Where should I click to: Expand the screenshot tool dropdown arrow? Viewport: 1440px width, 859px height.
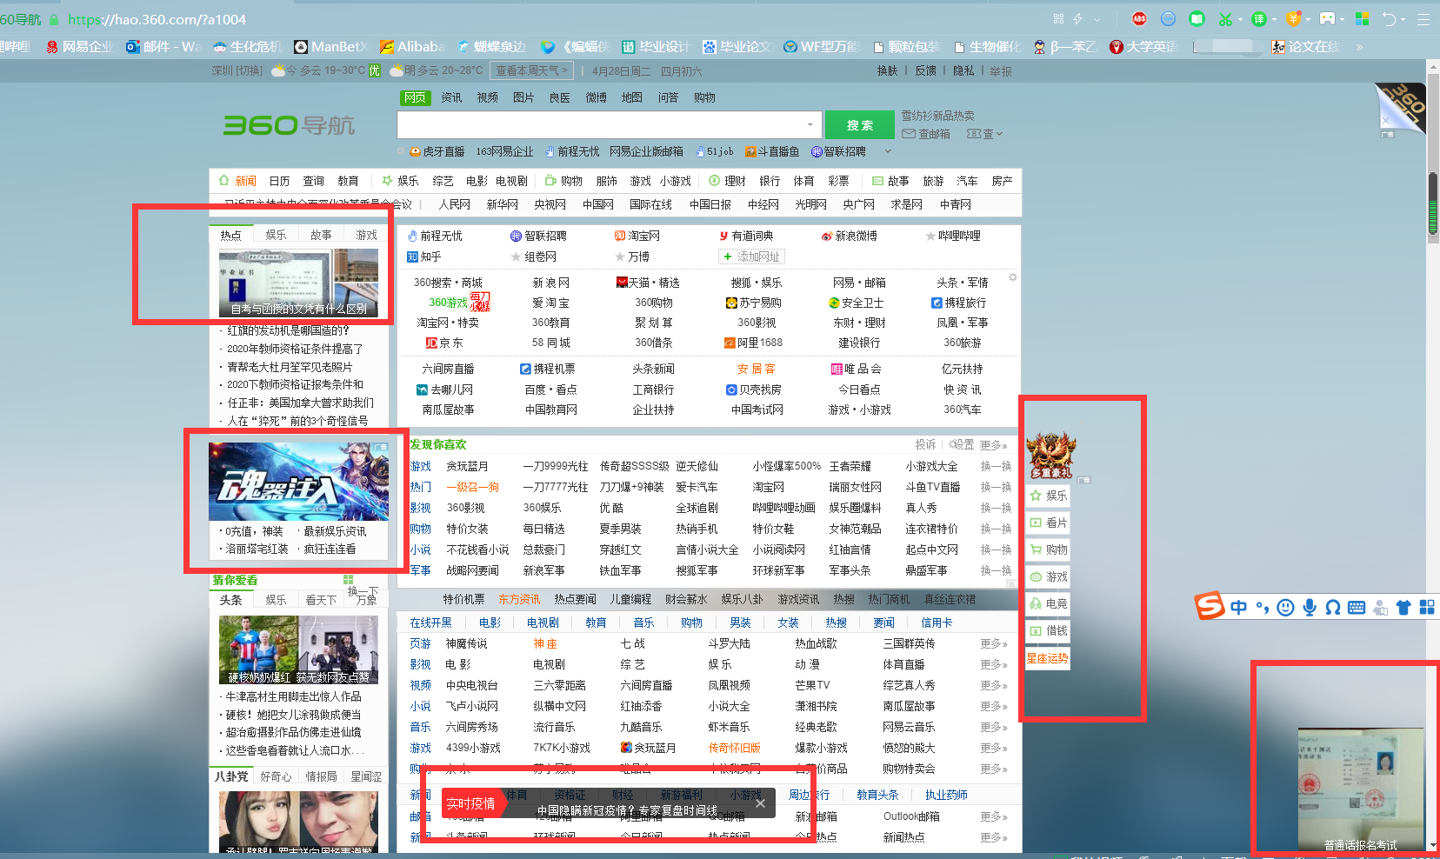1240,19
